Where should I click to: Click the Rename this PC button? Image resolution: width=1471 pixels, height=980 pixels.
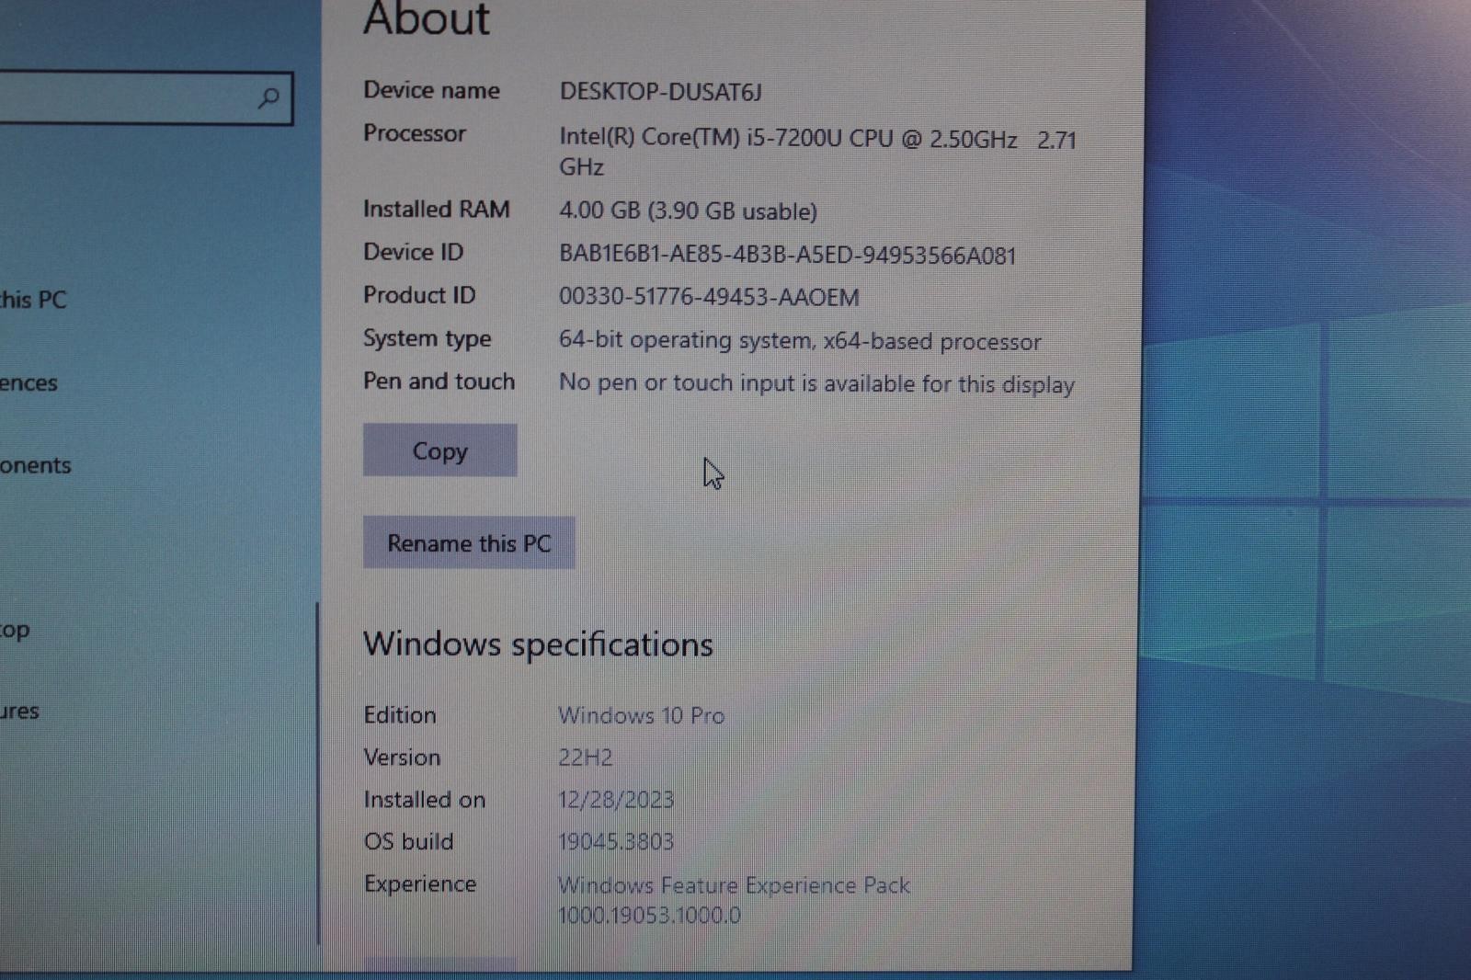469,542
